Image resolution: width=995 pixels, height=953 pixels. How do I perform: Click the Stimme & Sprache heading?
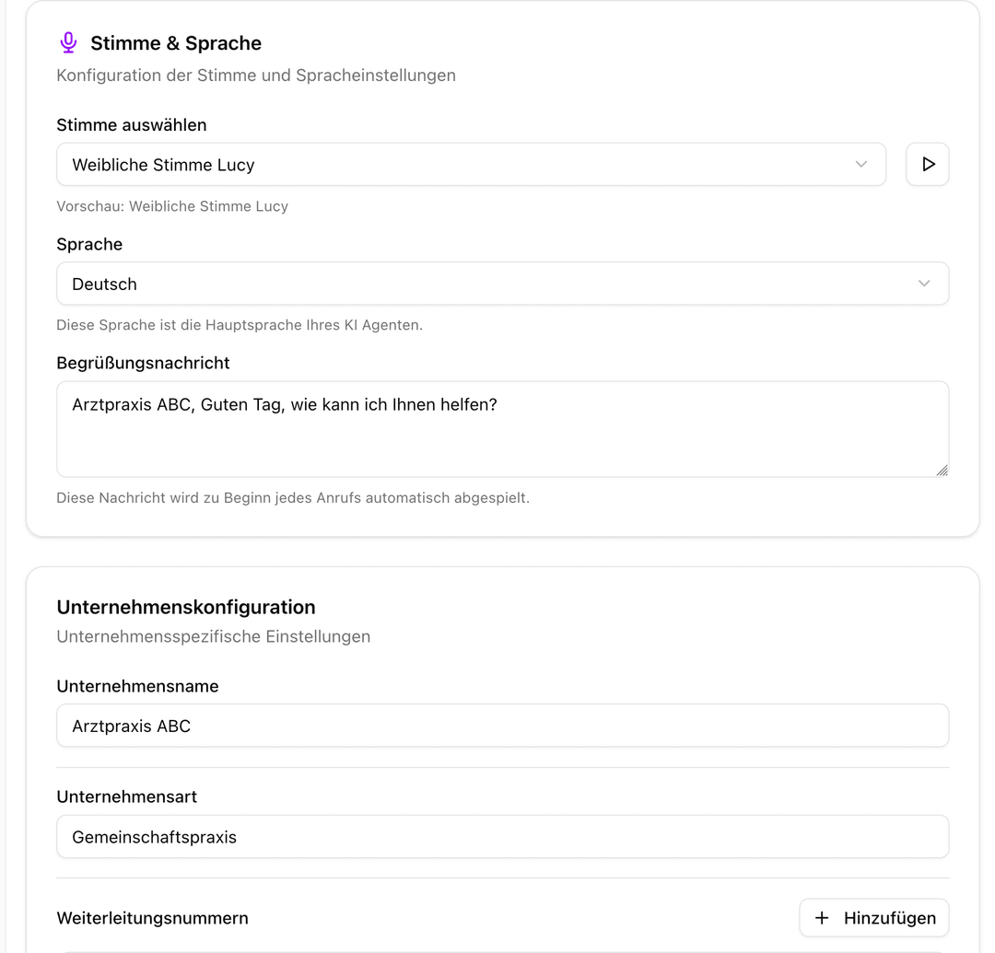176,43
